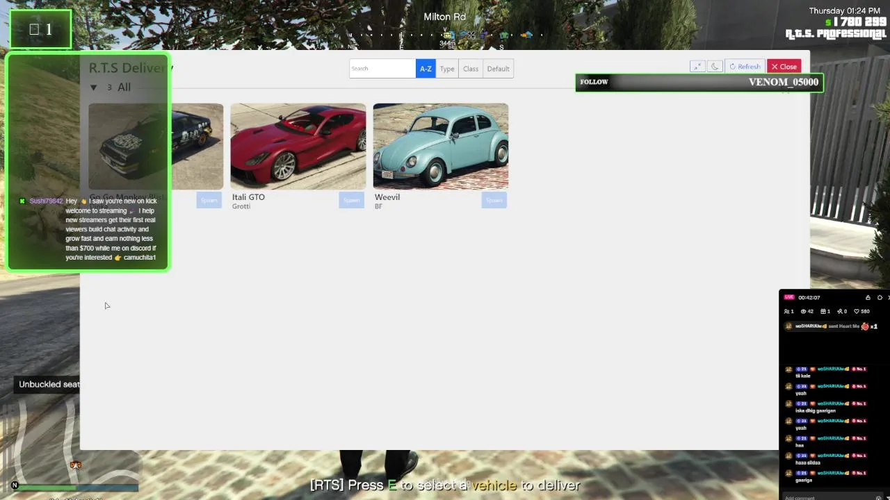The height and width of the screenshot is (500, 890).
Task: Click the 'gaariga' chat message
Action: (x=804, y=480)
